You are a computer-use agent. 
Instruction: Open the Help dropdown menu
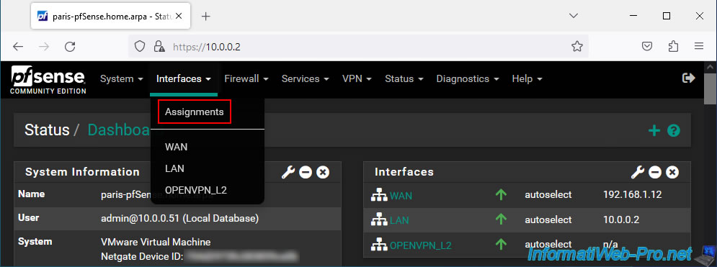coord(527,79)
